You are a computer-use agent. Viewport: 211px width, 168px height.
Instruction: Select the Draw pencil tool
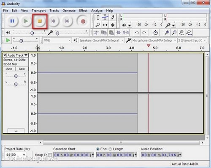(x=113, y=17)
